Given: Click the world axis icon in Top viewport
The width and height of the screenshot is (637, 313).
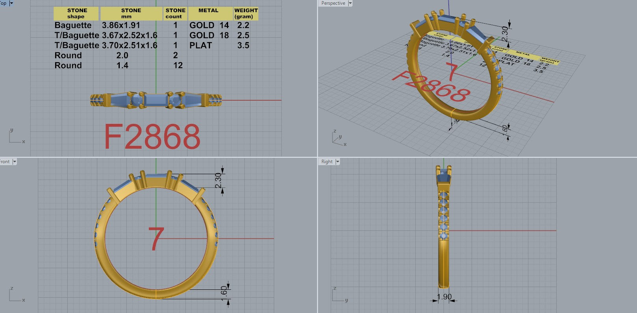Looking at the screenshot, I should tap(15, 137).
